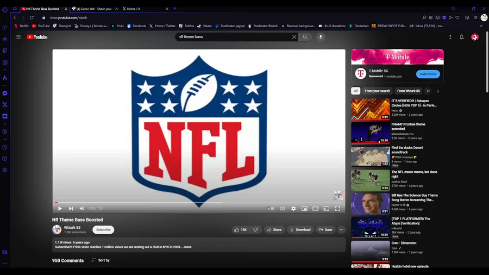Open the Wizurk 85 channel name
The height and width of the screenshot is (275, 489).
[x=72, y=228]
